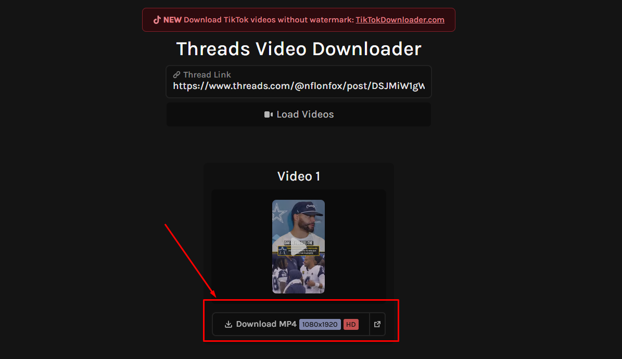Click the 1080x1920 resolution badge
This screenshot has width=622, height=359.
point(320,325)
